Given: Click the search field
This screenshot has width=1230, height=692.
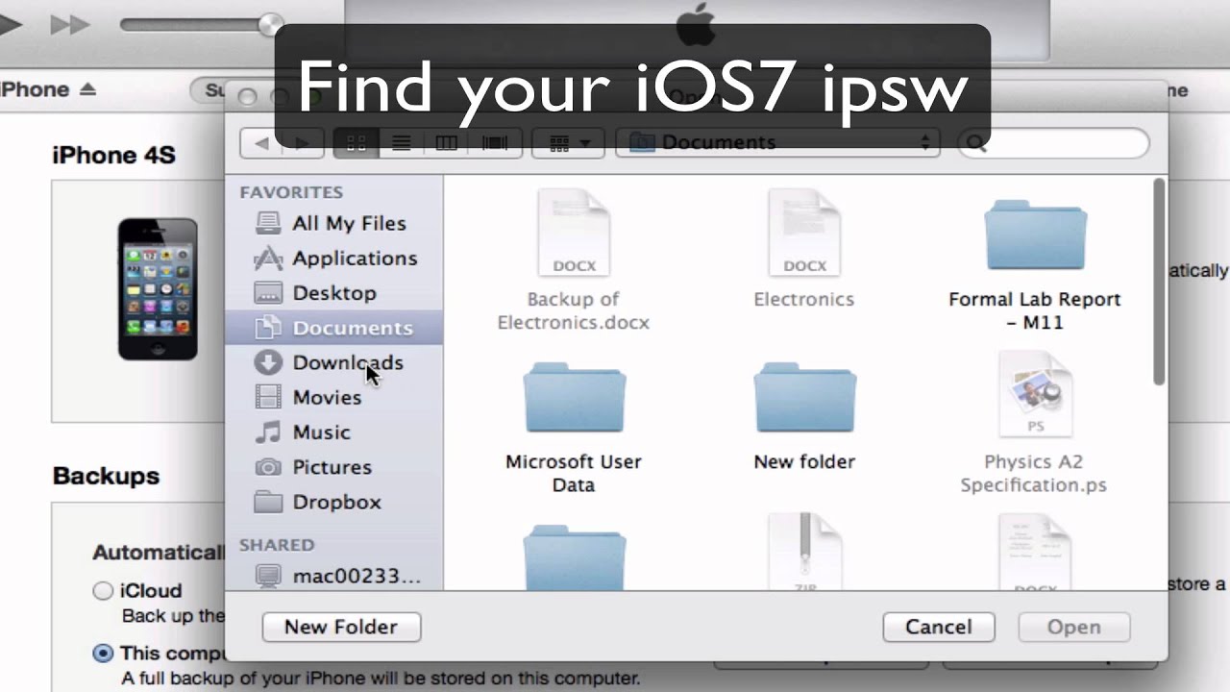Looking at the screenshot, I should (1054, 143).
